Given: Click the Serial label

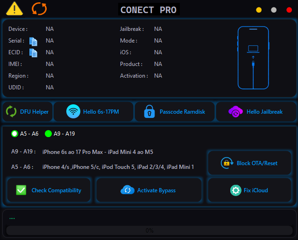Looking at the screenshot, I should pyautogui.click(x=16, y=41).
